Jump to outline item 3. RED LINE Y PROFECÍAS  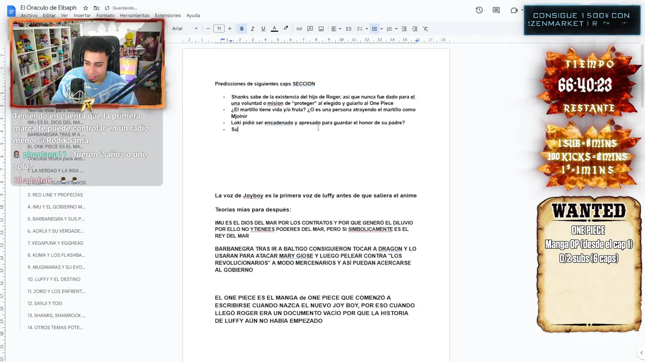tap(55, 195)
